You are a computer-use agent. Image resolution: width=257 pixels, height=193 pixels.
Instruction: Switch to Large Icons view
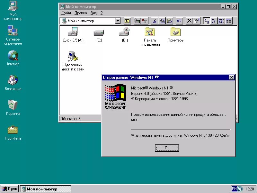click(x=207, y=21)
